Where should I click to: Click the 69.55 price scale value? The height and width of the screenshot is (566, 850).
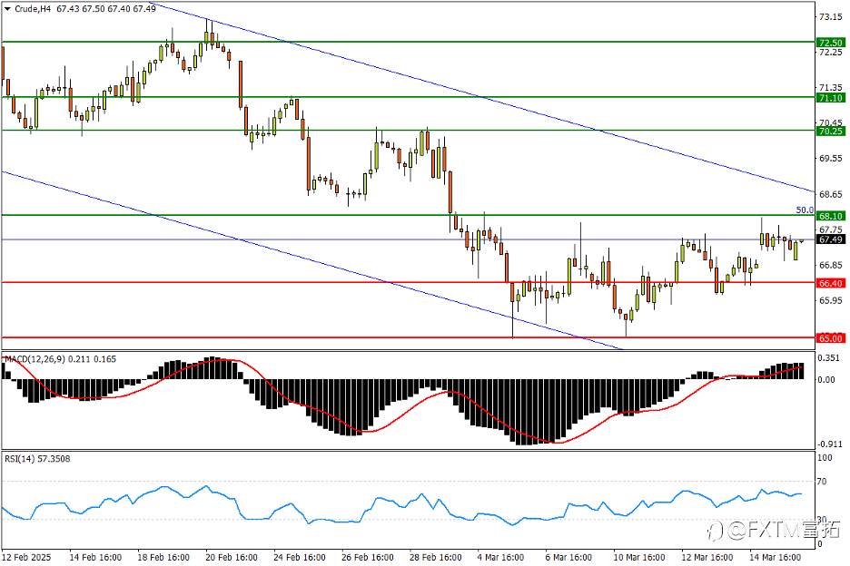tap(831, 158)
